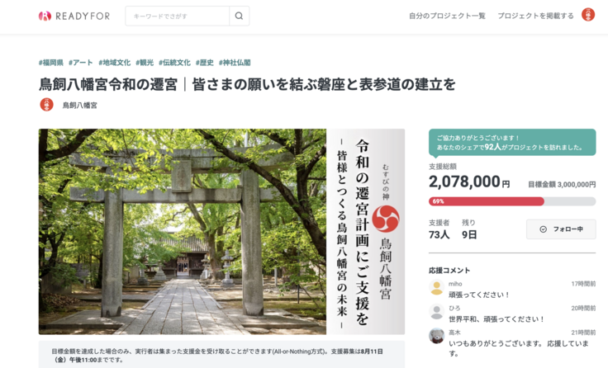
Task: Click ひろ's commenter avatar
Action: pos(437,311)
